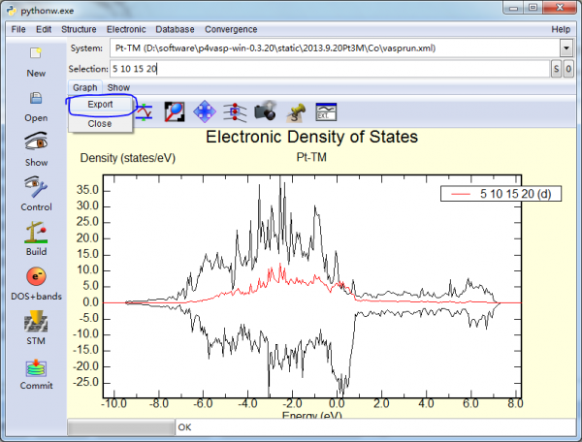Click the S button beside Selection

click(556, 69)
